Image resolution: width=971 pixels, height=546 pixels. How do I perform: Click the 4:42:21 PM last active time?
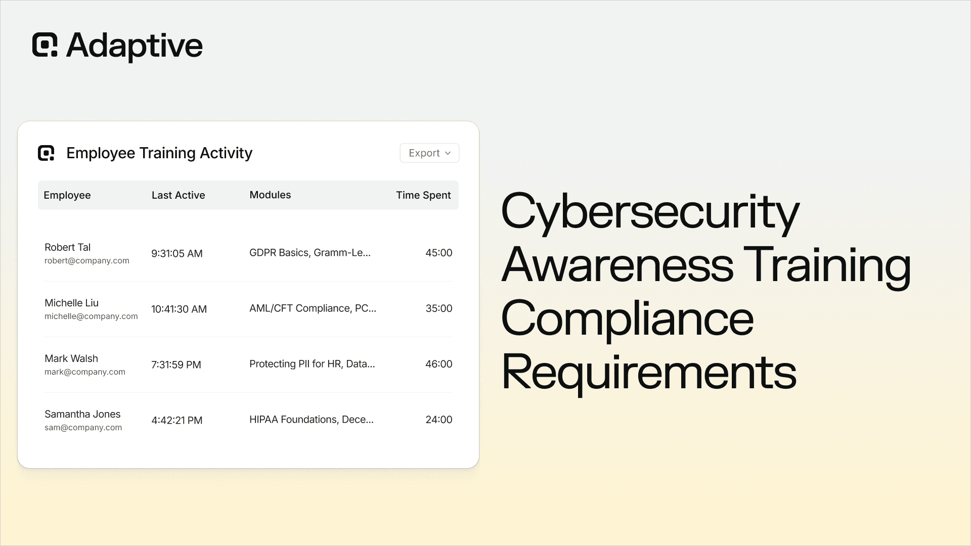pyautogui.click(x=177, y=421)
